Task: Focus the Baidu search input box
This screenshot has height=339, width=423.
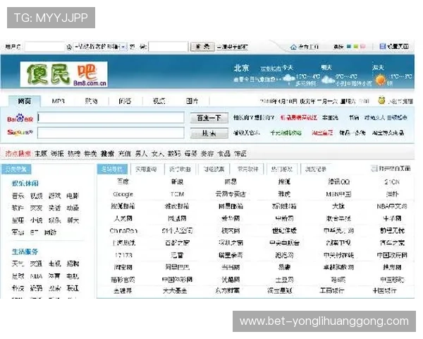Action: click(x=111, y=118)
